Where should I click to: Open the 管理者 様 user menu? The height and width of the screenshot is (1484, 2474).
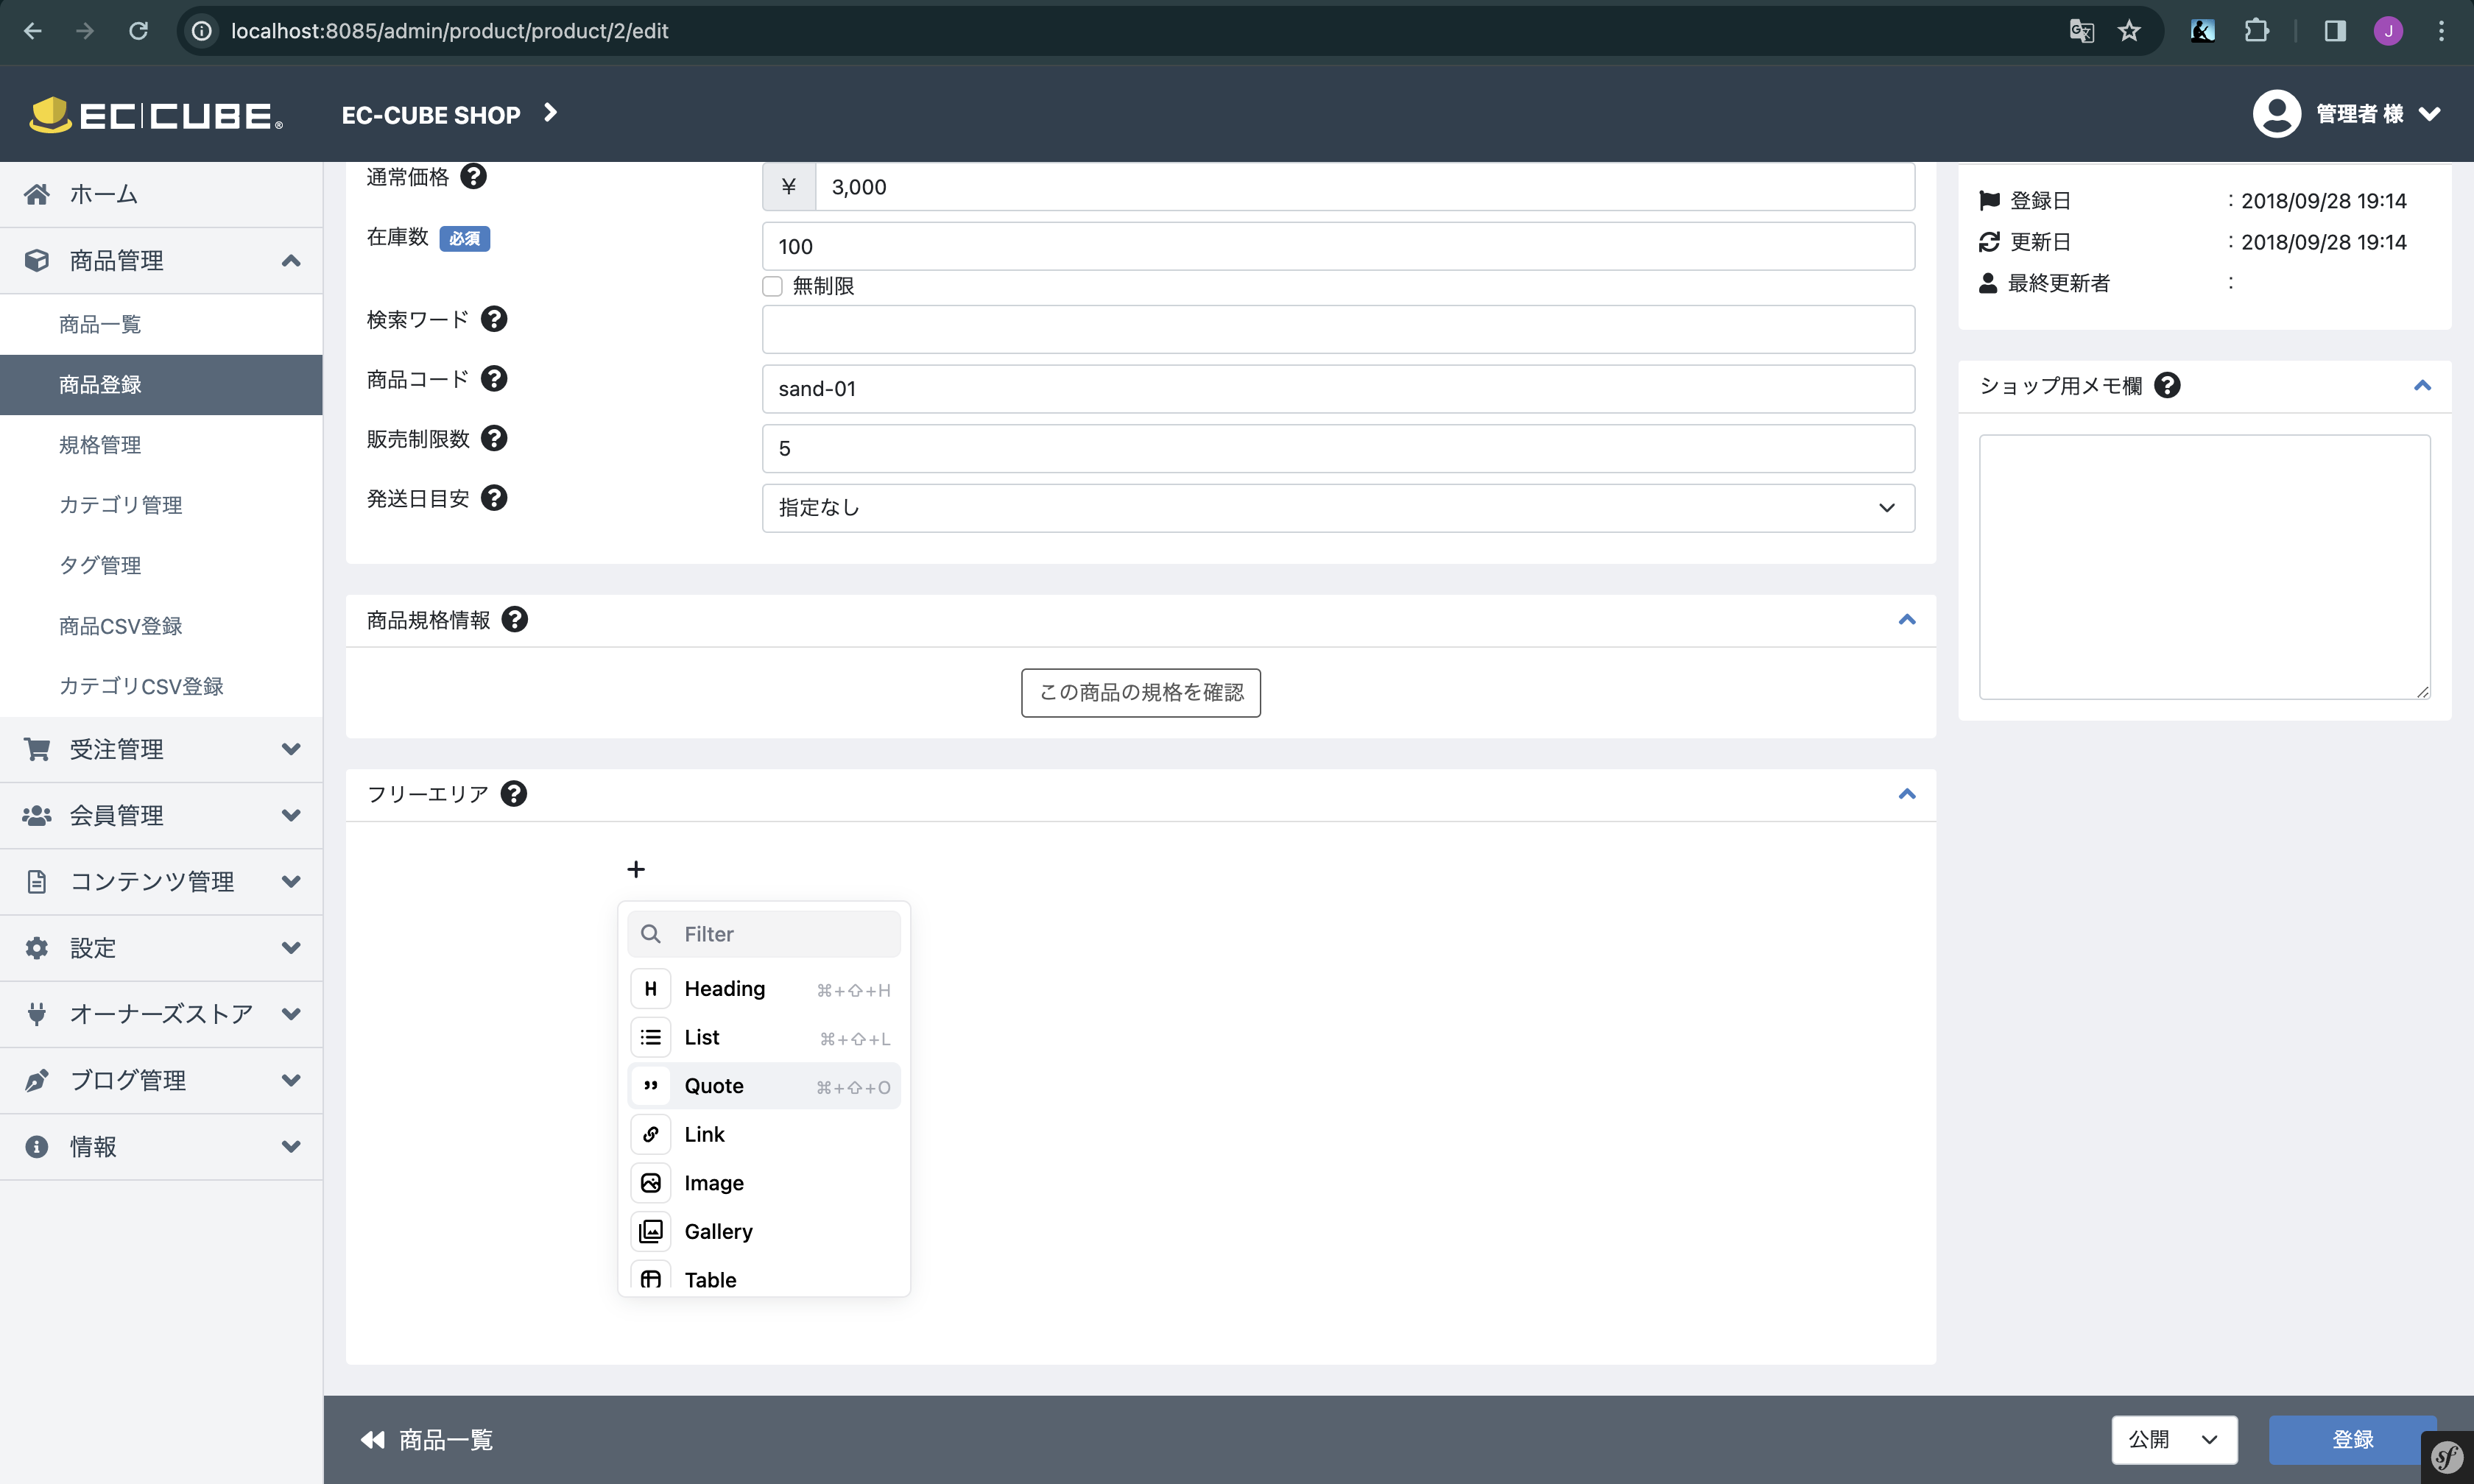(x=2346, y=114)
